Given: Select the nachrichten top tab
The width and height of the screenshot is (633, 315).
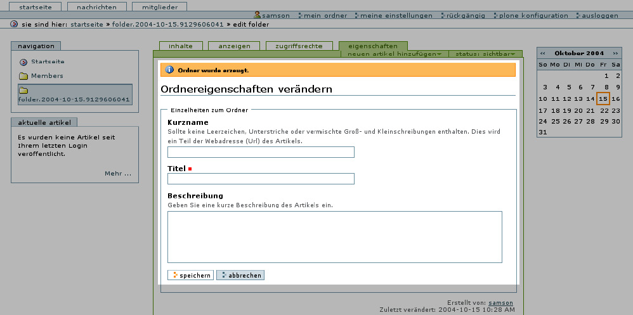Looking at the screenshot, I should (96, 6).
